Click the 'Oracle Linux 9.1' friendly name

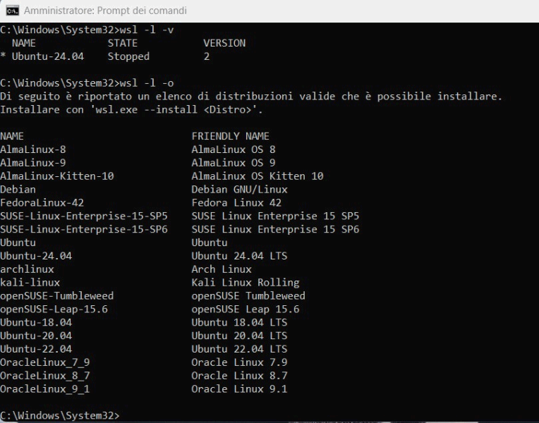[240, 389]
